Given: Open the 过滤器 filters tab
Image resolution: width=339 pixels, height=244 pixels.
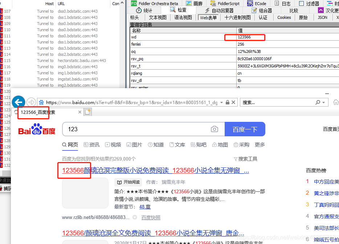Looking at the screenshot, I should [309, 4].
